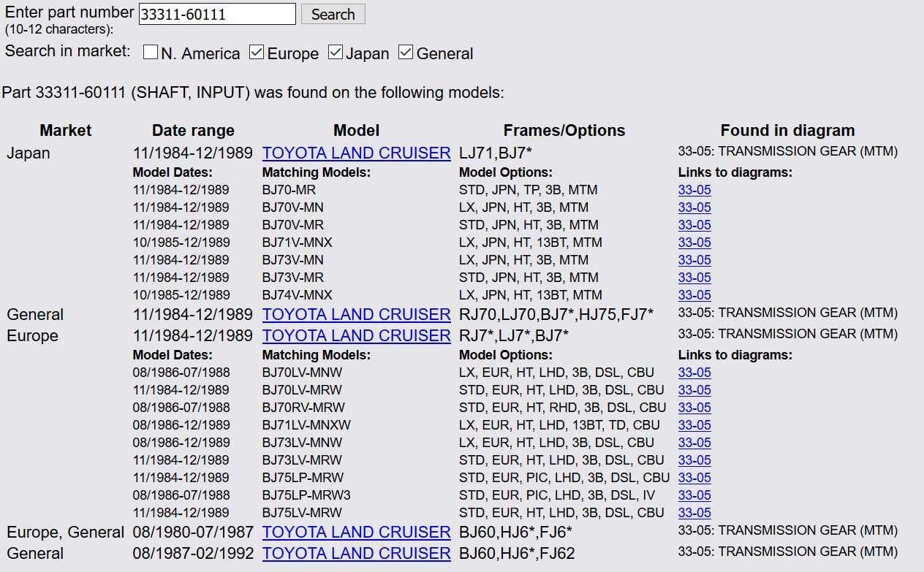The image size is (924, 572).
Task: Click the model name BJ74V-MNX
Action: (298, 295)
